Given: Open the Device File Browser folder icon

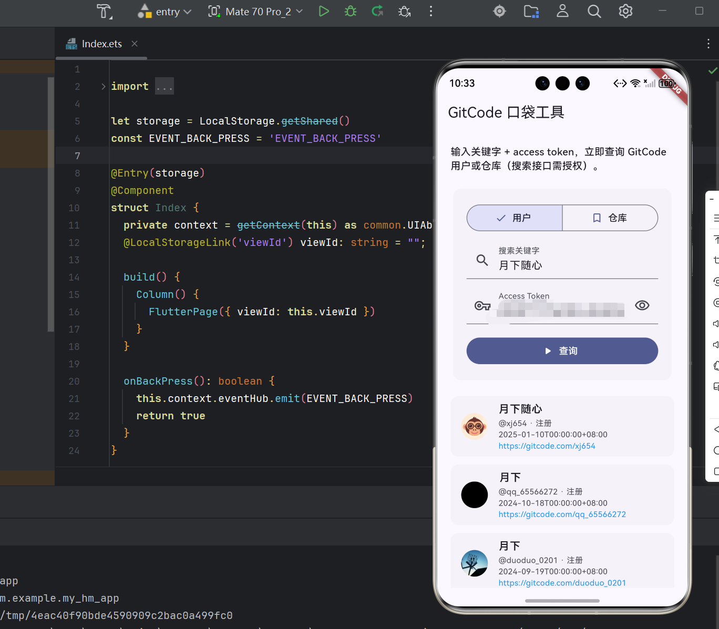Looking at the screenshot, I should pyautogui.click(x=531, y=11).
